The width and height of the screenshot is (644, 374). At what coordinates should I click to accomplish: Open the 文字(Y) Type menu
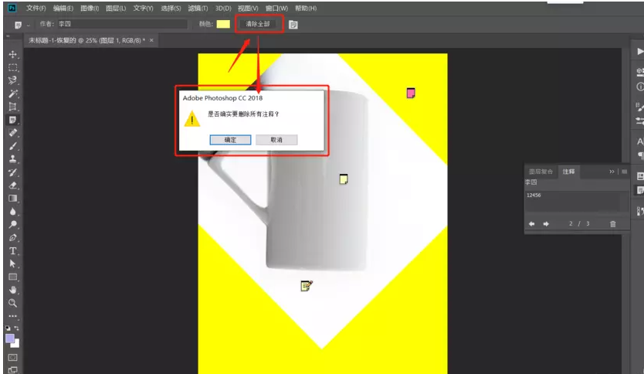tap(143, 8)
